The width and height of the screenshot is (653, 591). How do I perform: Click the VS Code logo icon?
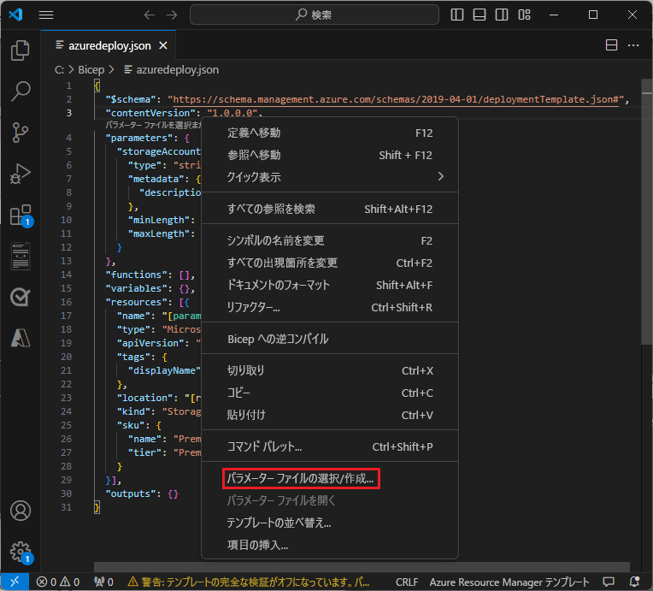coord(15,15)
